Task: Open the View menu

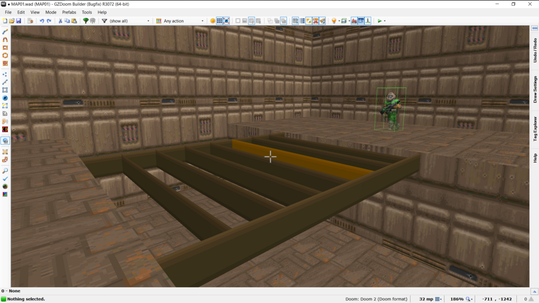Action: 35,12
